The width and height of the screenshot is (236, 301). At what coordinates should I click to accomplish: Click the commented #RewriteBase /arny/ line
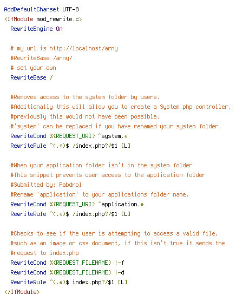coord(42,58)
